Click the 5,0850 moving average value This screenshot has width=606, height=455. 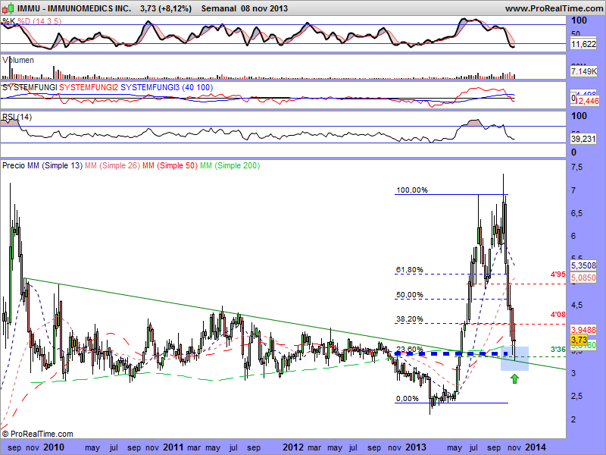pos(583,278)
